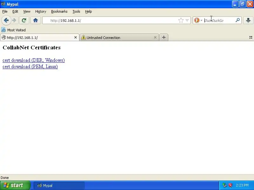Click the Done status bar text
Viewport: 254px width, 190px height.
(5, 178)
